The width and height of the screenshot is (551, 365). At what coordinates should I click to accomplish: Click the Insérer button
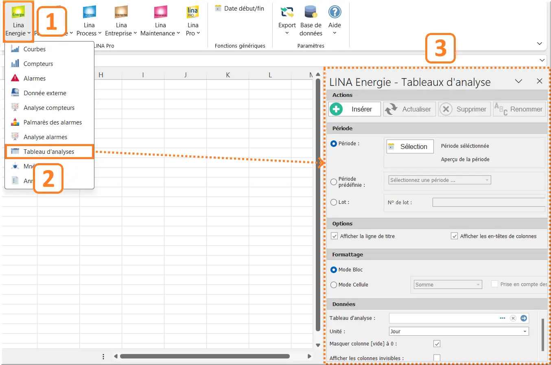coord(354,109)
